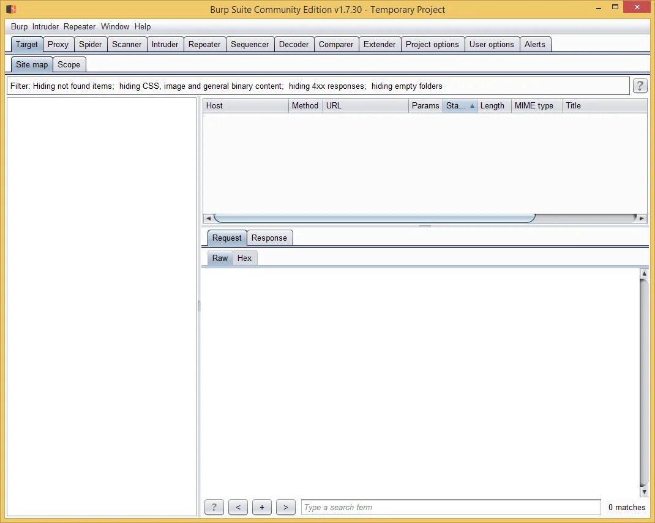Viewport: 655px width, 523px height.
Task: Select the Raw view tab
Action: coord(220,258)
